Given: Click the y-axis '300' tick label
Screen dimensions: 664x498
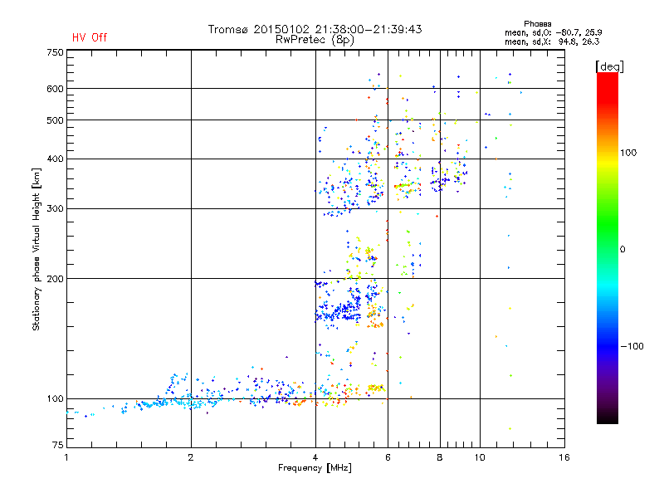Looking at the screenshot, I should pos(55,209).
